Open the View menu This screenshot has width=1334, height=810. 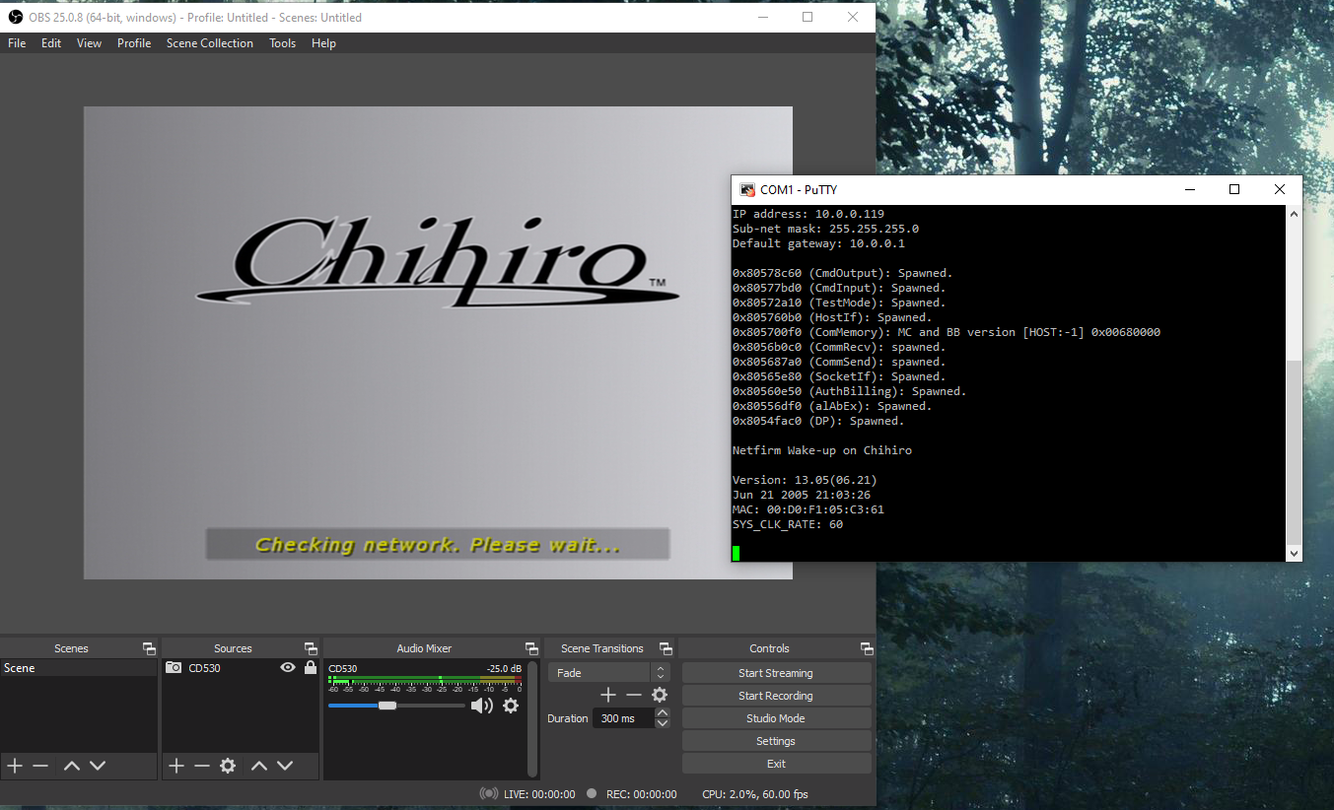[89, 43]
